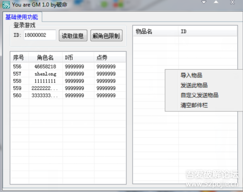Viewport: 243px width, 192px height.
Task: Open the title bar dropdown arrow
Action: pyautogui.click(x=204, y=2)
